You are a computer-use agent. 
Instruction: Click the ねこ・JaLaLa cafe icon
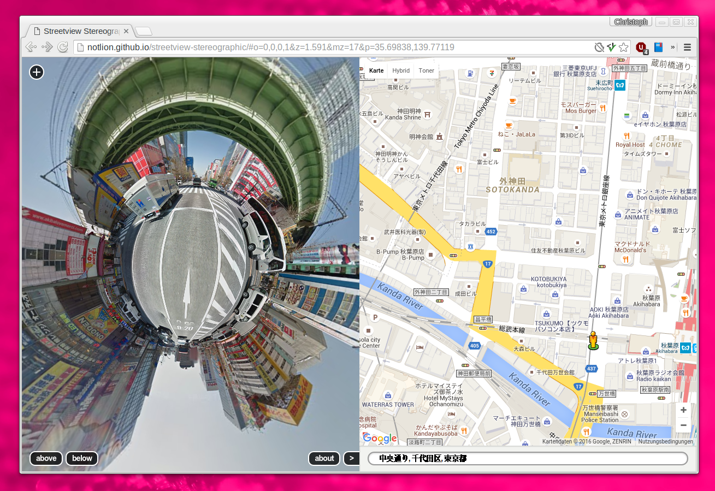[x=509, y=125]
